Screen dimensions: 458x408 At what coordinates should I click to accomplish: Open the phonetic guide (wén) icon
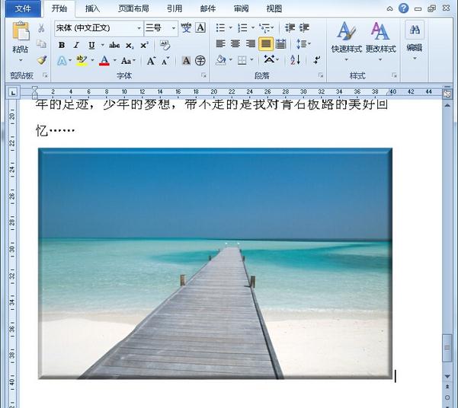(186, 27)
